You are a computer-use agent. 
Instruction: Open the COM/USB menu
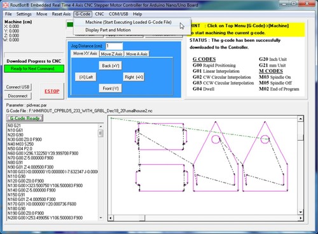click(x=118, y=14)
